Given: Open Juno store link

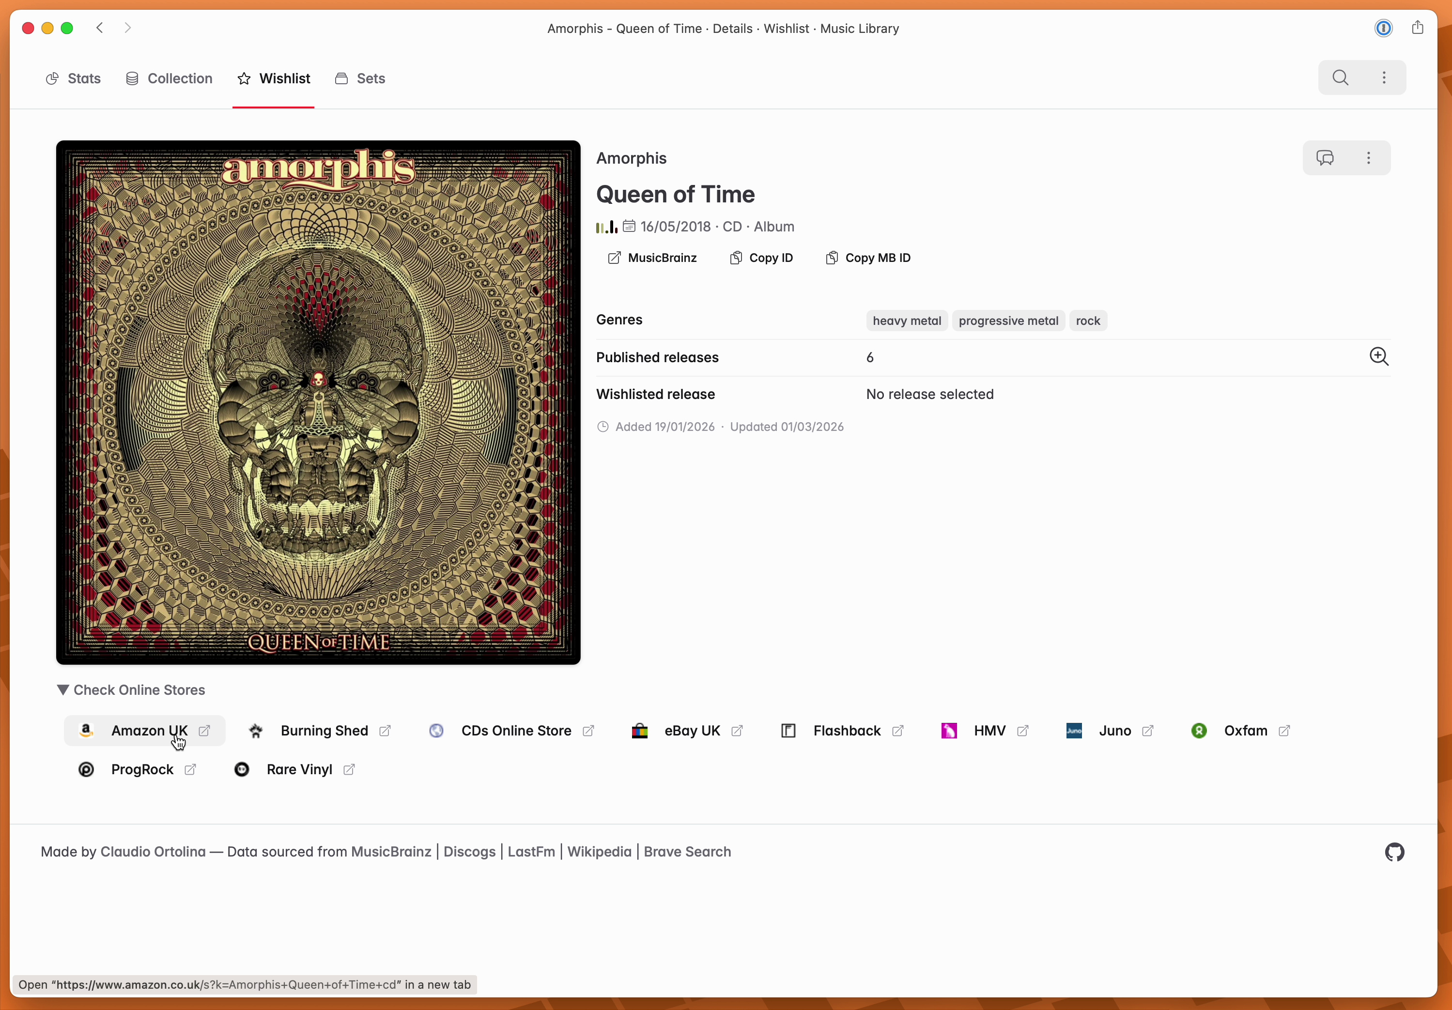Looking at the screenshot, I should click(1110, 731).
